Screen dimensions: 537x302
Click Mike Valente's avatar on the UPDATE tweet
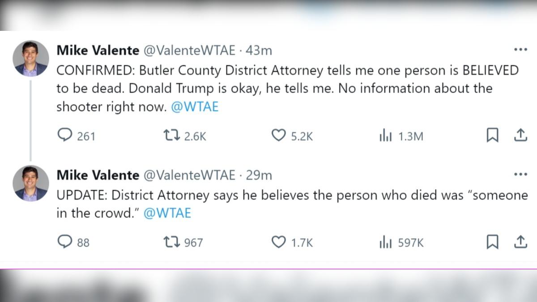tap(31, 183)
